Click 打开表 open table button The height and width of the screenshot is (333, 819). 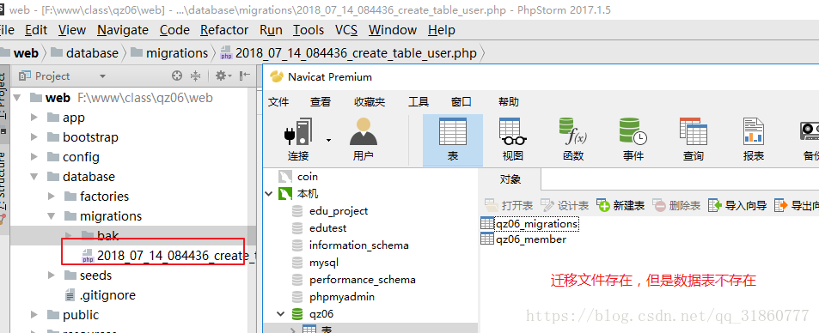tap(509, 206)
